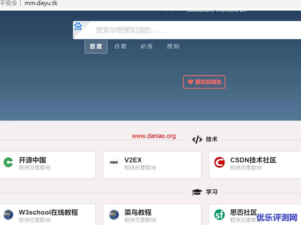Click the green sf 思否 logo

219,215
